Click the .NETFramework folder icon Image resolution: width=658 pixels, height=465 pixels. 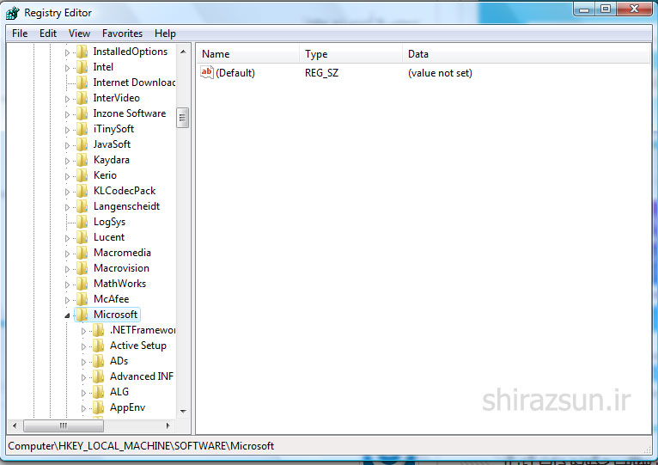[x=99, y=330]
